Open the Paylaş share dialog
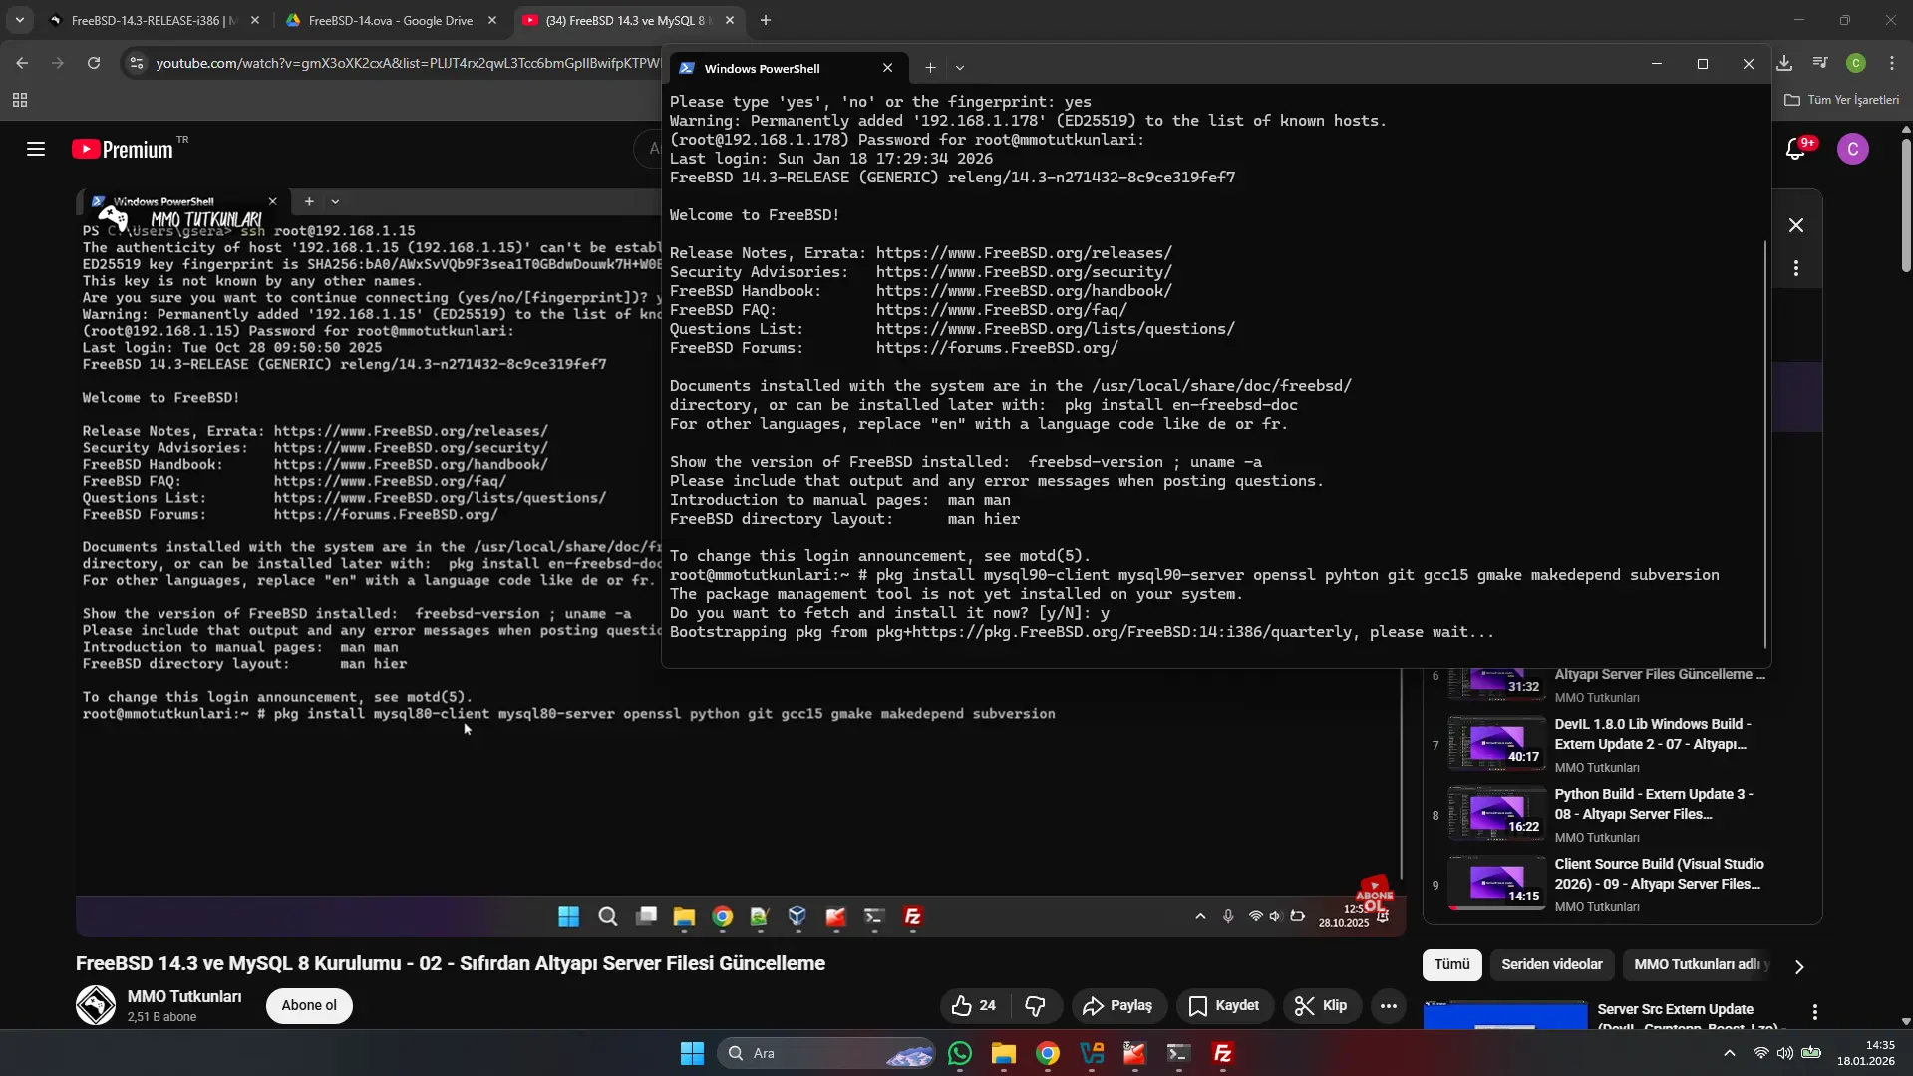 pos(1116,1005)
